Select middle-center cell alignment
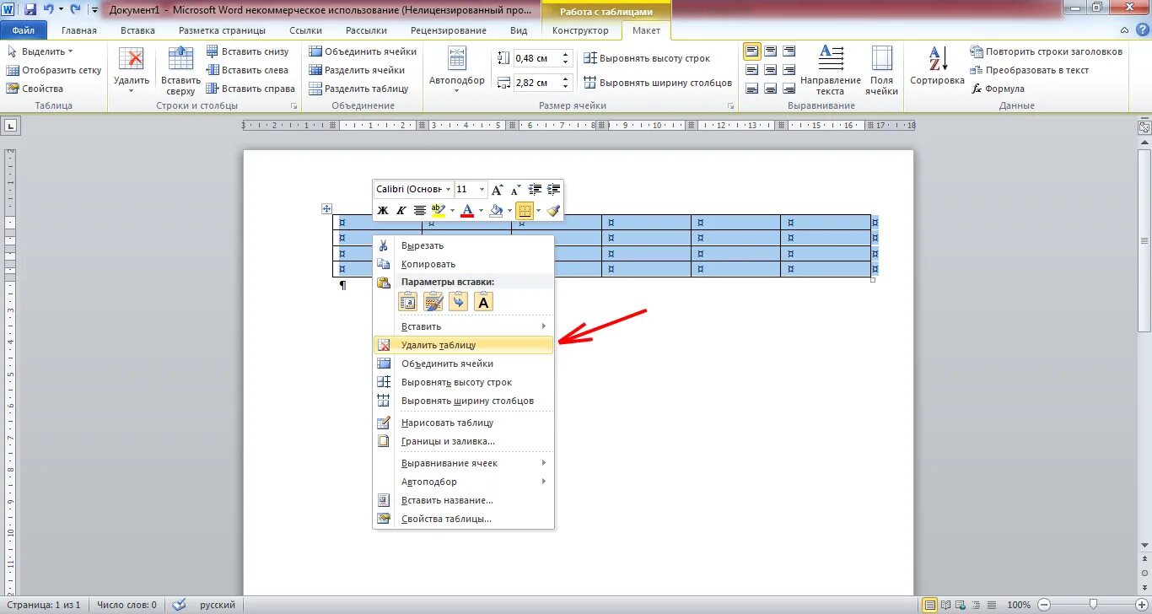1152x614 pixels. pyautogui.click(x=770, y=70)
